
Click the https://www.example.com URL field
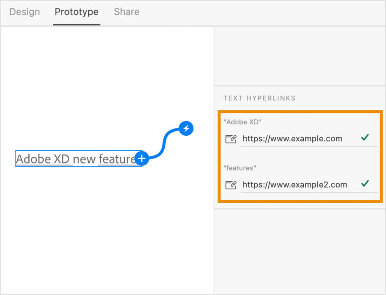(x=293, y=138)
